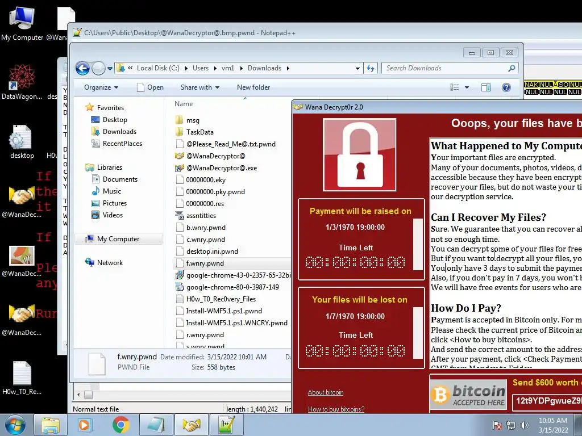The height and width of the screenshot is (436, 582).
Task: Switch to Notepad++ taskbar button
Action: tap(226, 425)
